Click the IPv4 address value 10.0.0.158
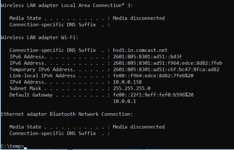The height and width of the screenshot is (150, 234). click(x=127, y=82)
